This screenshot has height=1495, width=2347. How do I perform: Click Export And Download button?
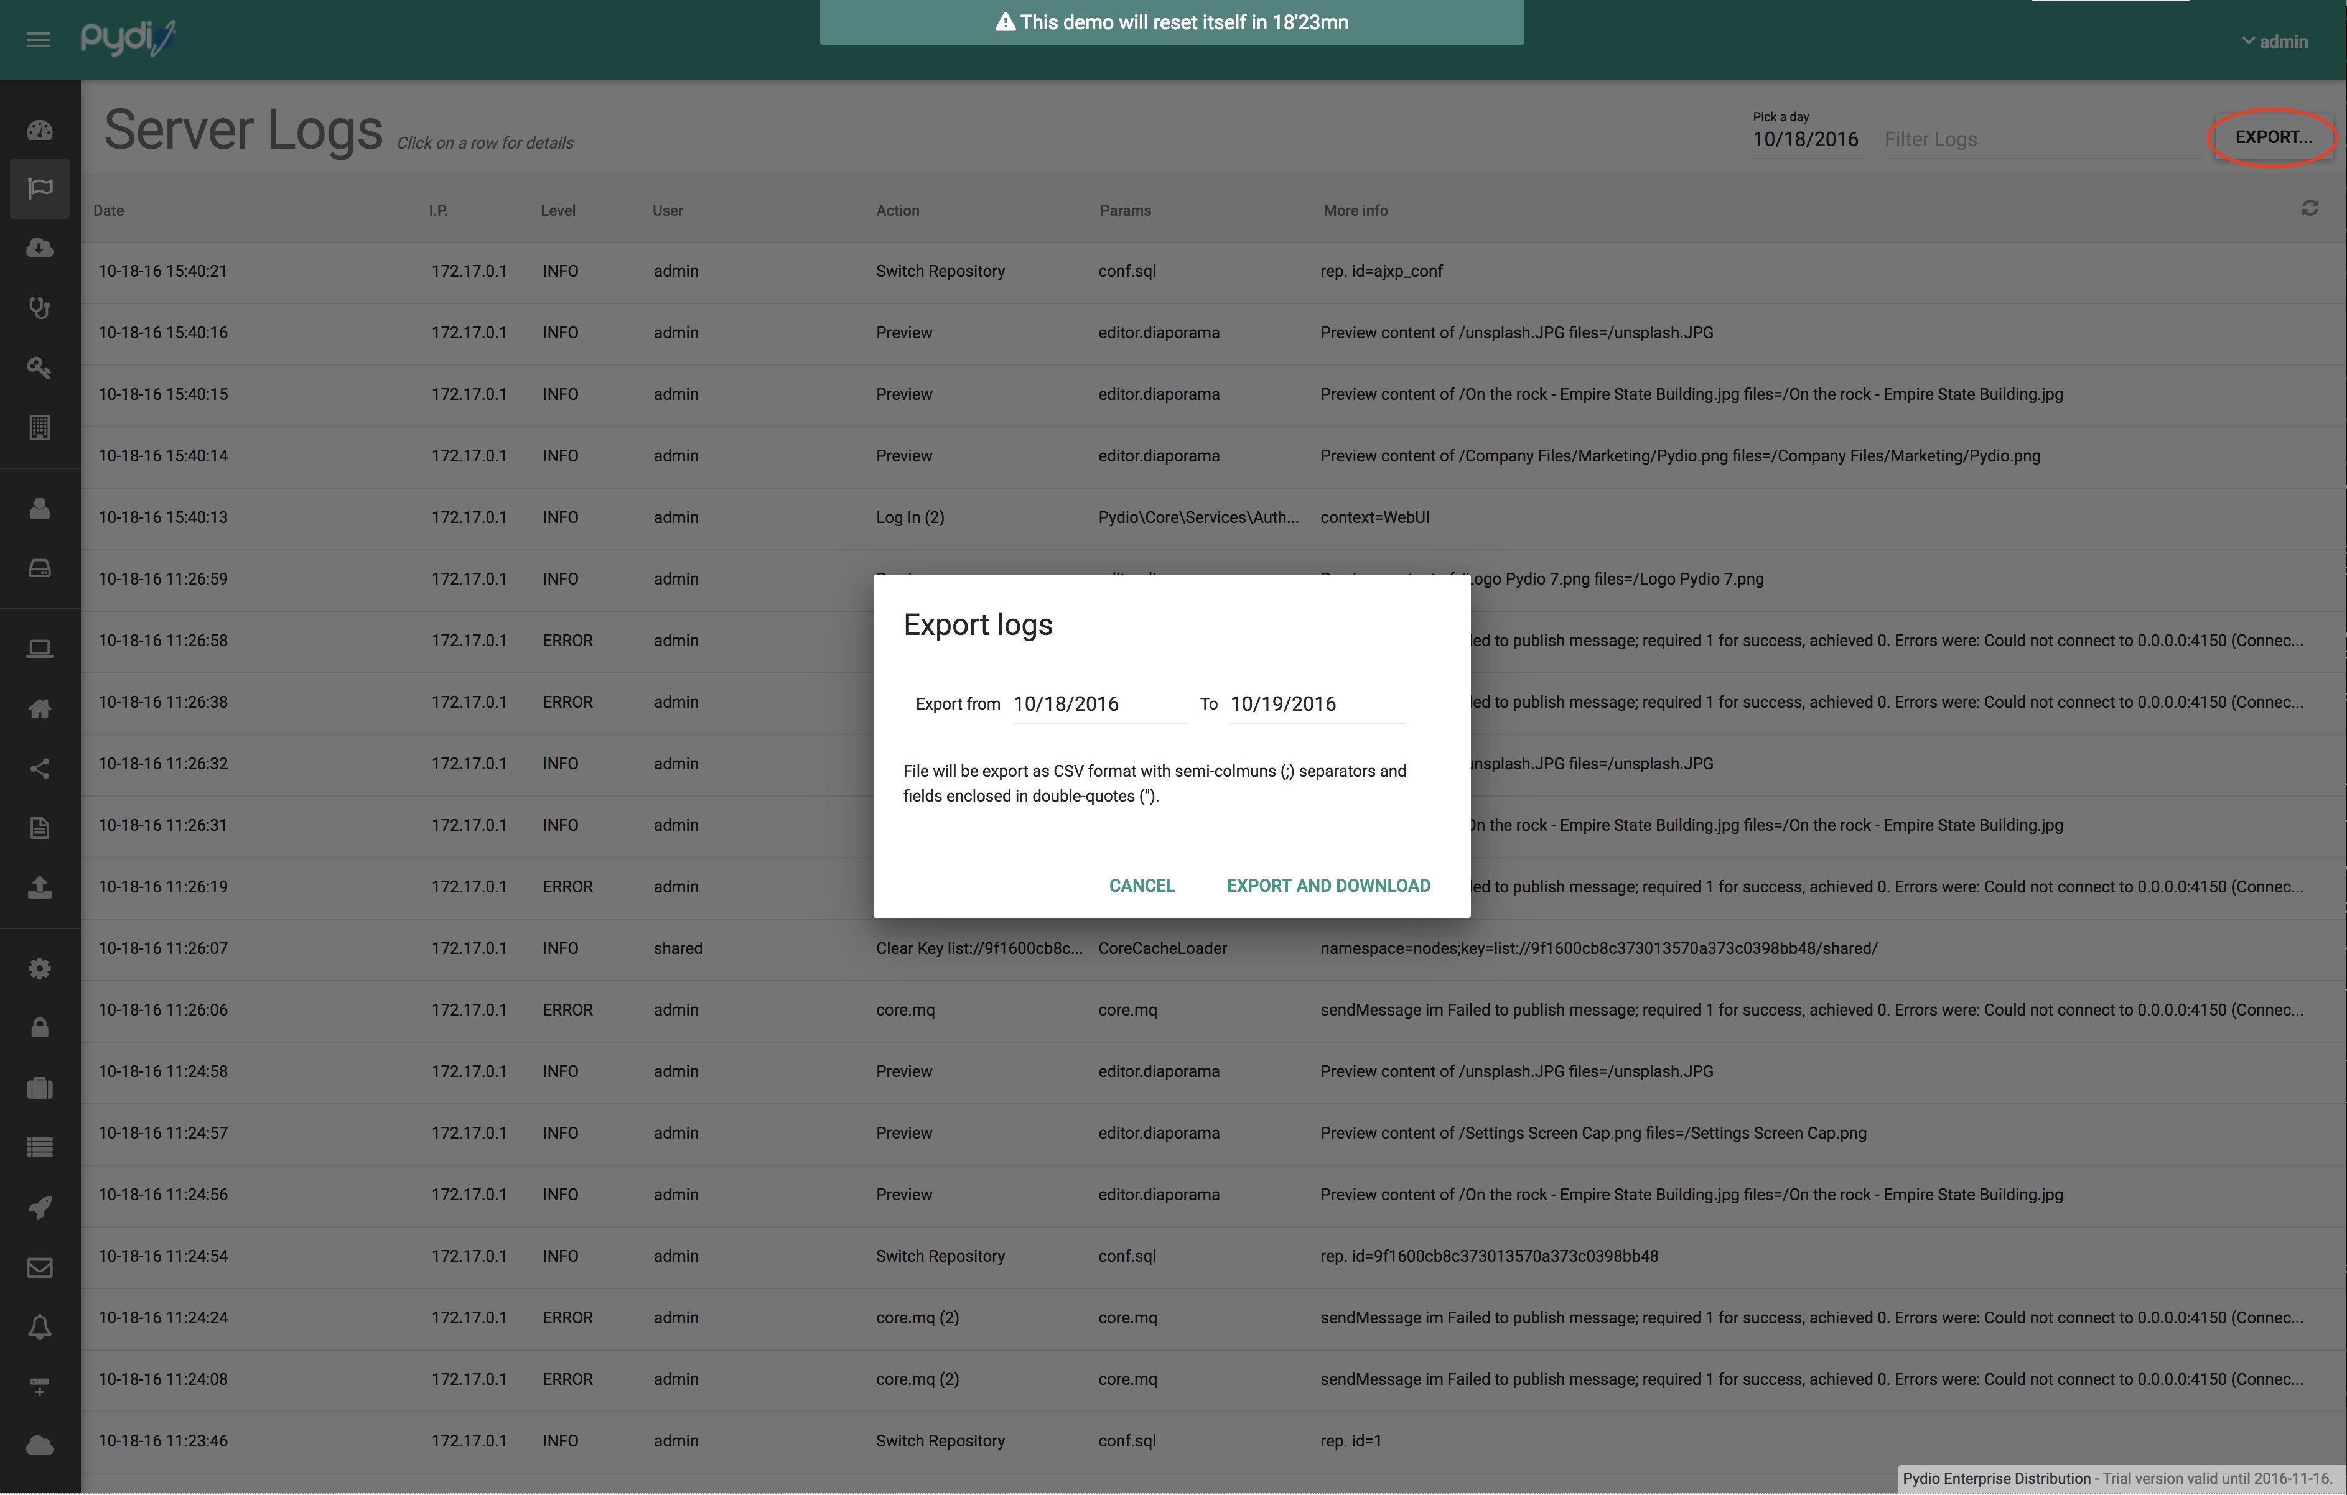coord(1328,886)
